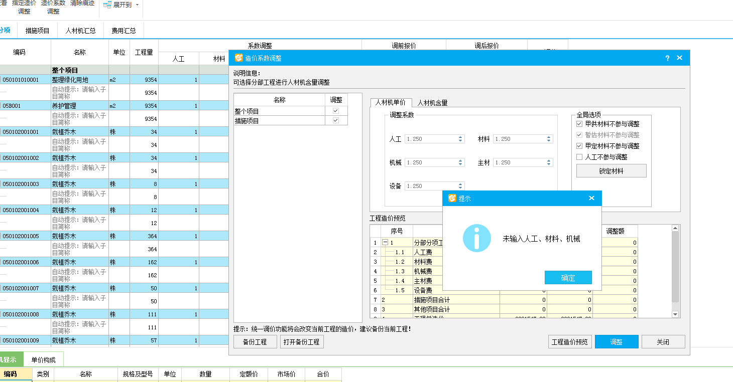The image size is (733, 382).
Task: Click 确定 in the 提示 dialog
Action: (568, 278)
